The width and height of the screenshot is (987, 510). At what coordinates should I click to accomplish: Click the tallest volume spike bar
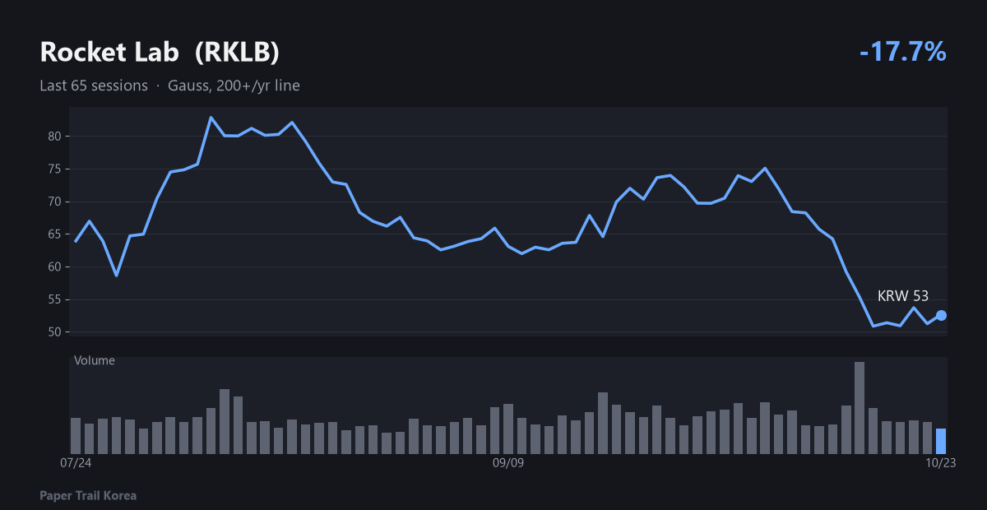(860, 408)
